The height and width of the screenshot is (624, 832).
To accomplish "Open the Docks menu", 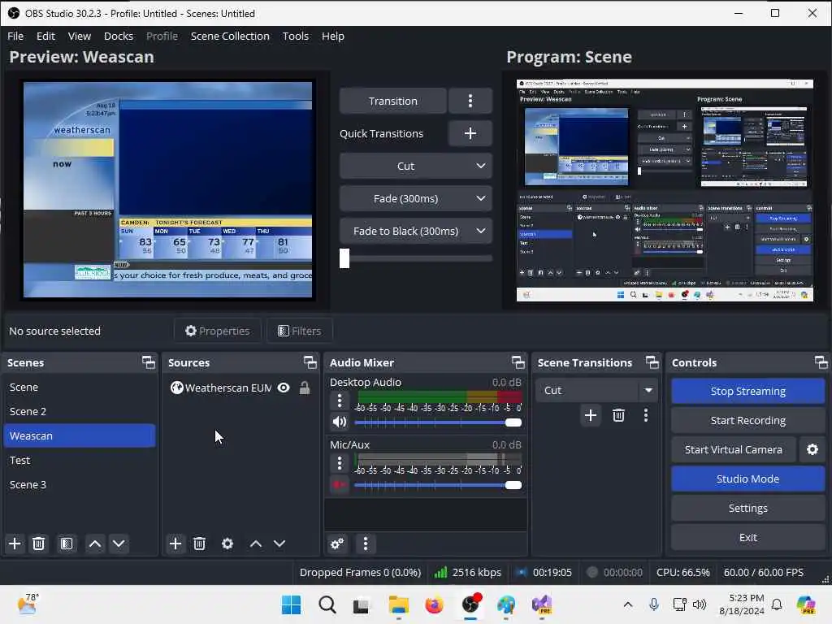I will (119, 36).
